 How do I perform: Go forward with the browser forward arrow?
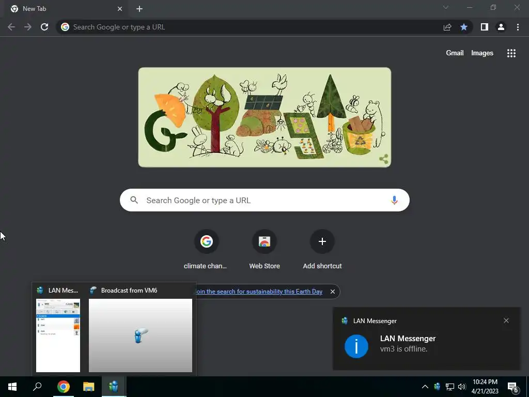pos(28,27)
